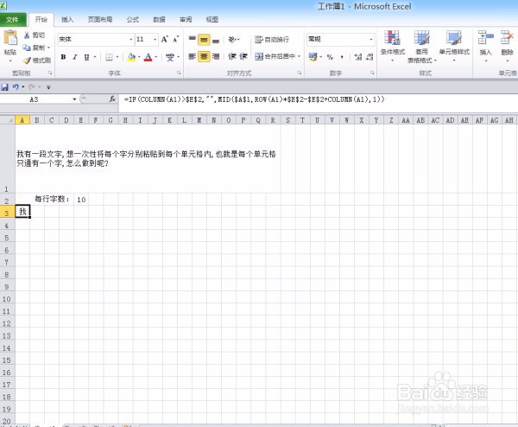
Task: Open Format as Table
Action: pos(421,47)
